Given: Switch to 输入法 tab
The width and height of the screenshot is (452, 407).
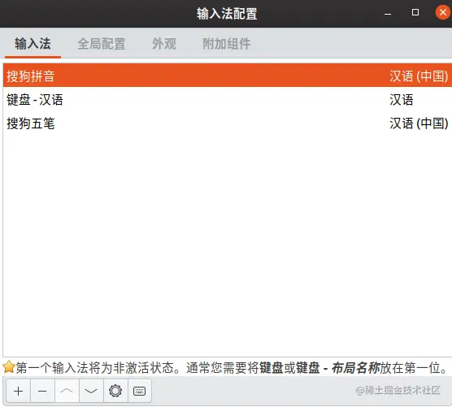Looking at the screenshot, I should coord(33,44).
